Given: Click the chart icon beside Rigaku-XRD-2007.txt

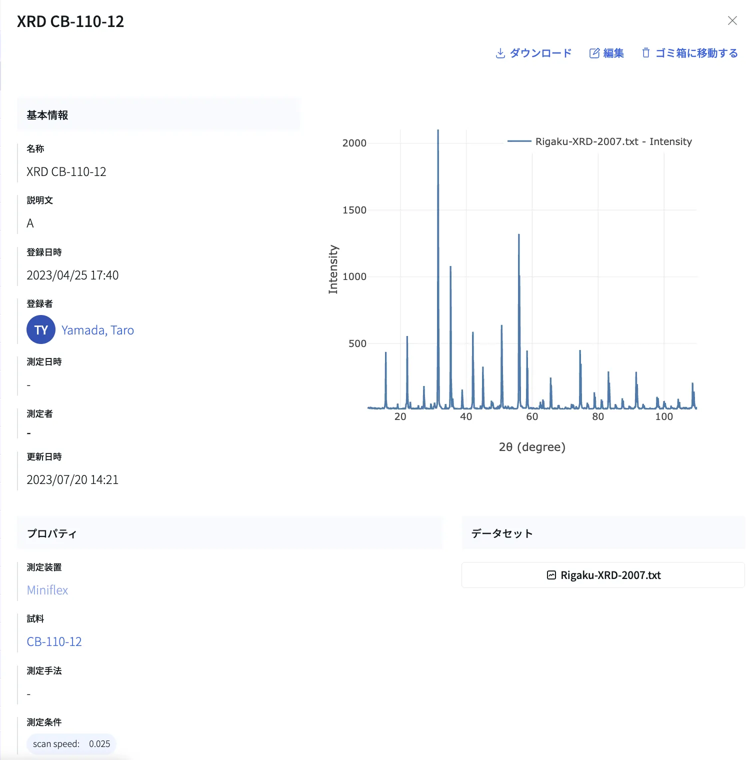Looking at the screenshot, I should (x=551, y=575).
